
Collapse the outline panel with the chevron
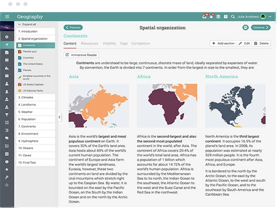pos(59,117)
